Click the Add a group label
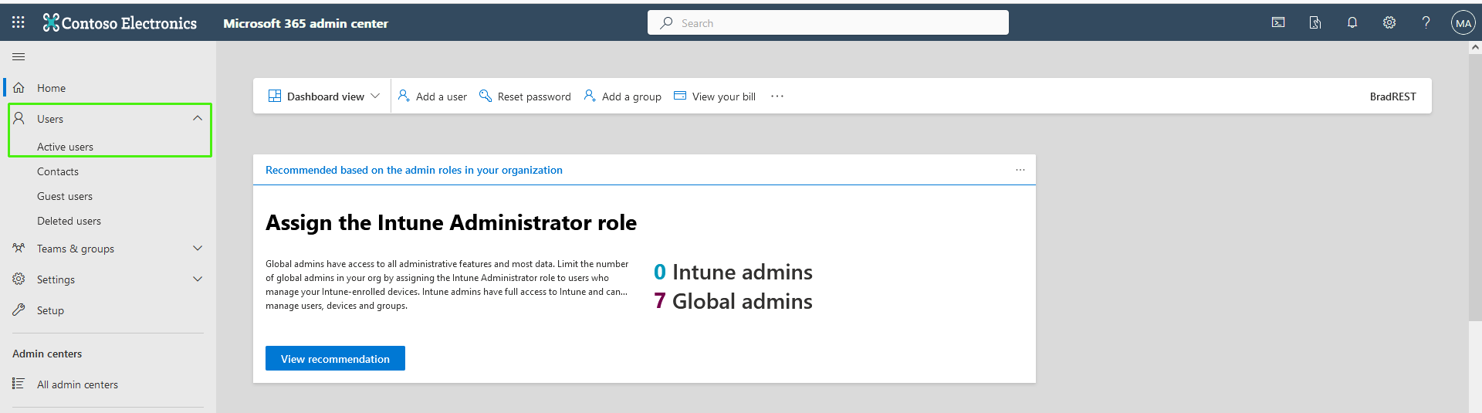Image resolution: width=1482 pixels, height=413 pixels. (631, 96)
